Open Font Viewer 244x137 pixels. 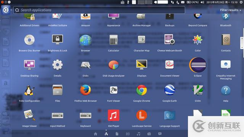[114, 90]
